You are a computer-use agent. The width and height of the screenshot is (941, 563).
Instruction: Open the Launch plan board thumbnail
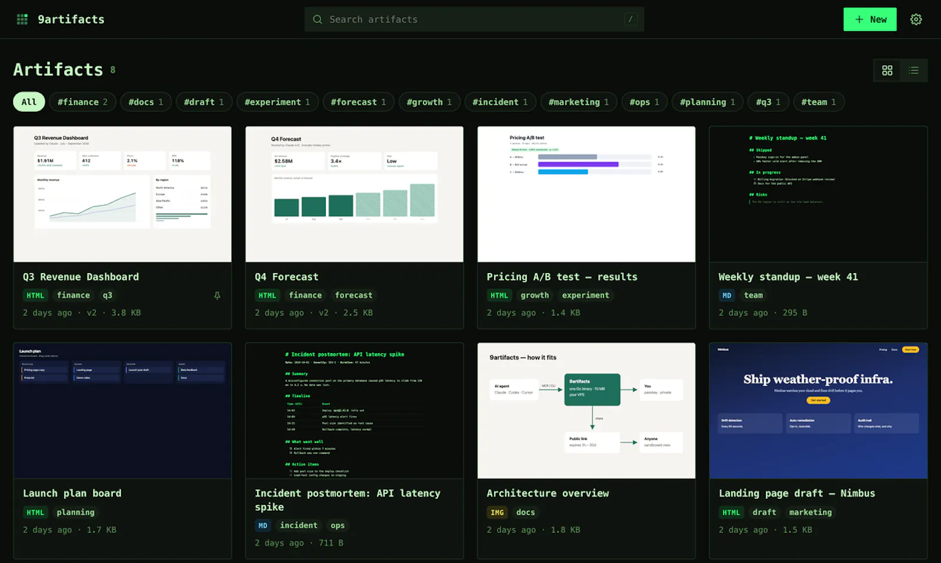pos(122,411)
